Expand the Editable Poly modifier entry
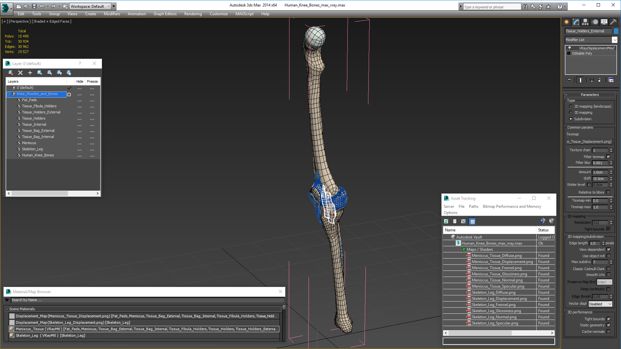The height and width of the screenshot is (349, 621). [569, 53]
